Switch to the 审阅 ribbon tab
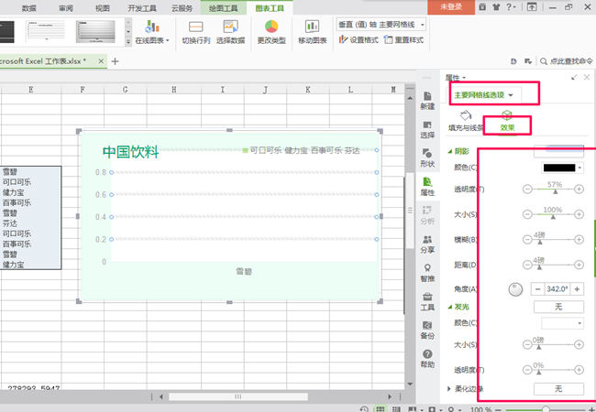 click(x=66, y=8)
